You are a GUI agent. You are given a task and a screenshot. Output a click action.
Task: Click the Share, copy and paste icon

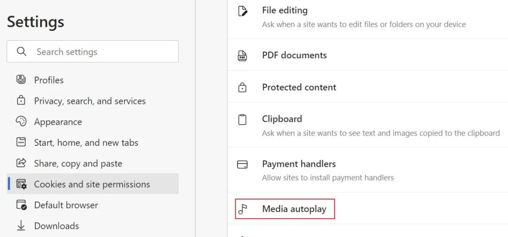click(x=21, y=163)
